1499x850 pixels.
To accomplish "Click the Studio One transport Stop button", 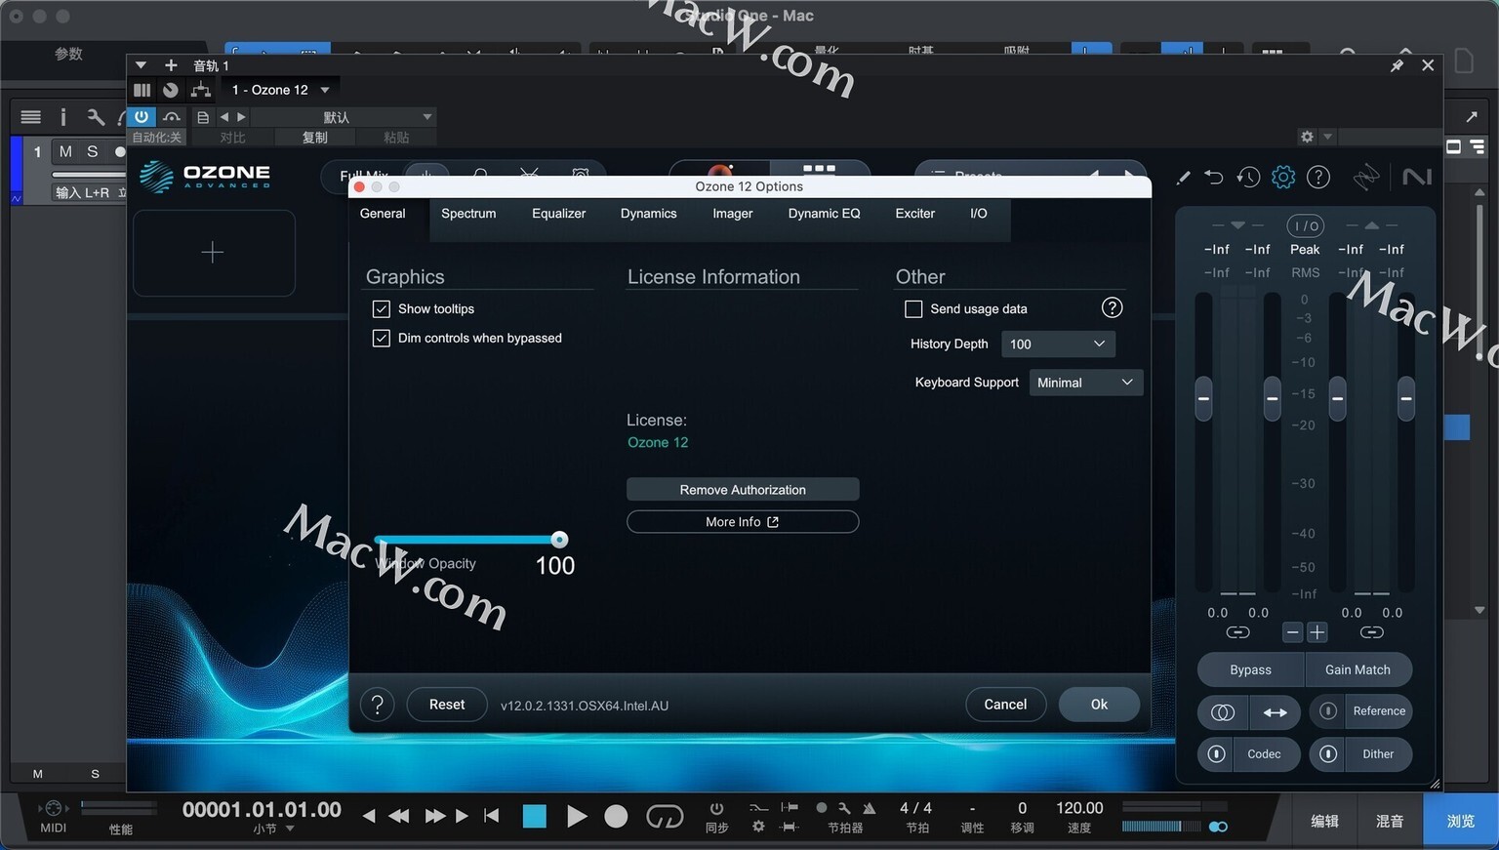I will click(535, 816).
